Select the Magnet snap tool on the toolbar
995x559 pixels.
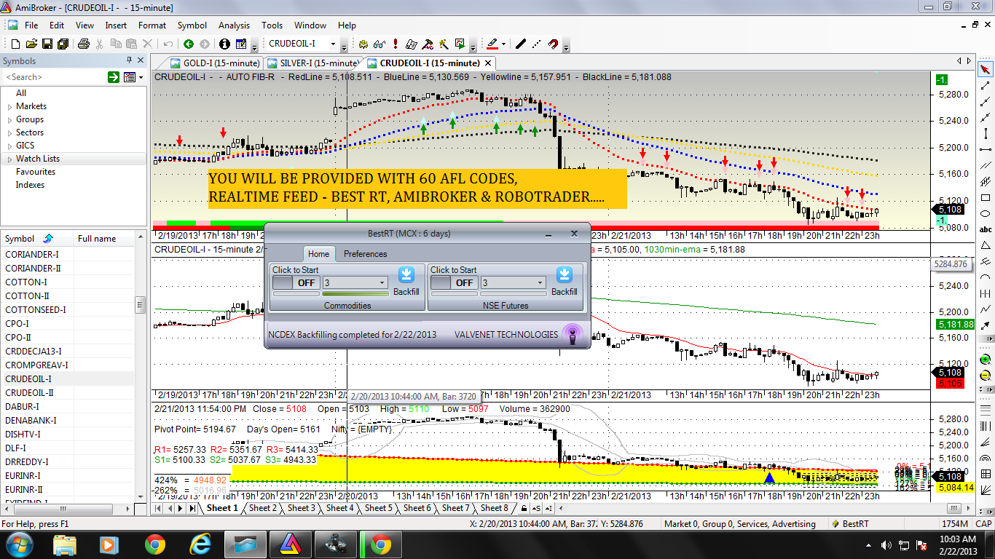coord(551,44)
